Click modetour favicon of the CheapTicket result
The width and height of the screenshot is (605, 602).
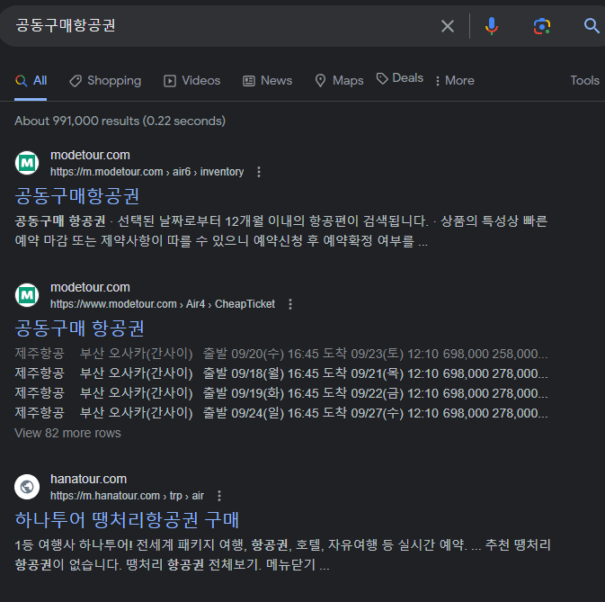pyautogui.click(x=27, y=295)
